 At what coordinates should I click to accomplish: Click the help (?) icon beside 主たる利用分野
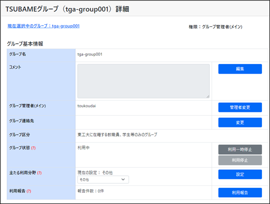point(39,173)
